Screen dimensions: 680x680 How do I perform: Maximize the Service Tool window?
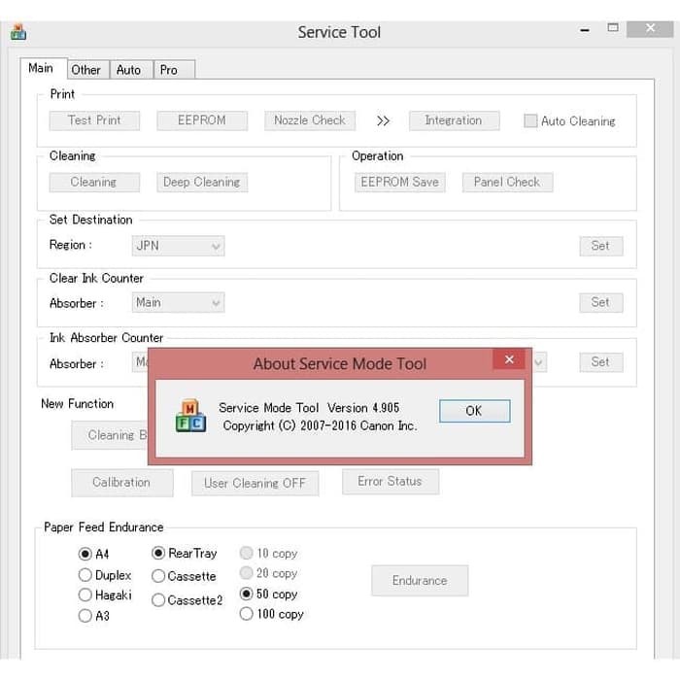point(613,28)
